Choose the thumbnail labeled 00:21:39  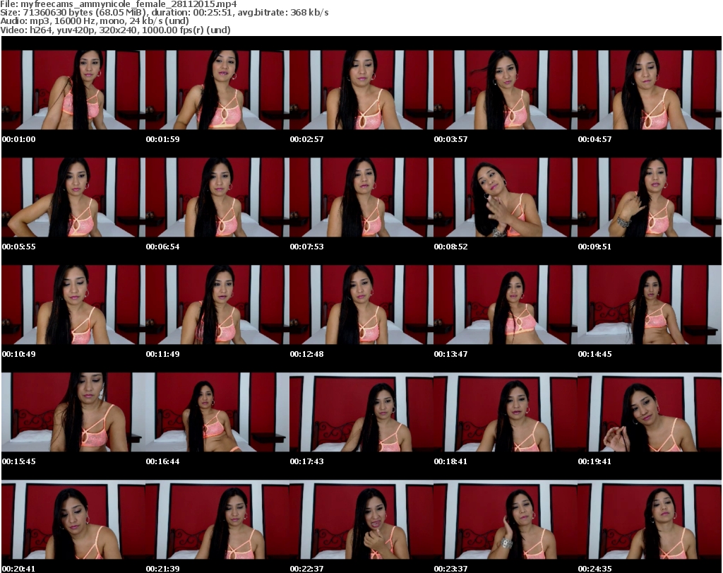click(x=217, y=519)
